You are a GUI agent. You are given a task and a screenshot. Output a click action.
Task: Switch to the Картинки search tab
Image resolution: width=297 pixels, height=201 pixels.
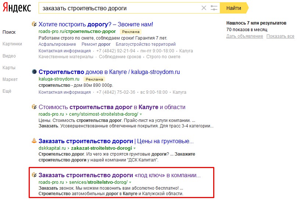click(x=12, y=44)
